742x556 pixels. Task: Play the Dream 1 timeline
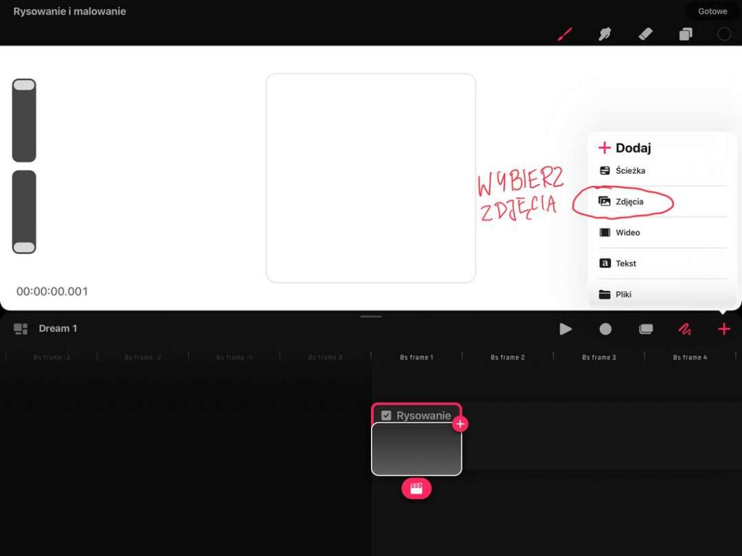[565, 329]
